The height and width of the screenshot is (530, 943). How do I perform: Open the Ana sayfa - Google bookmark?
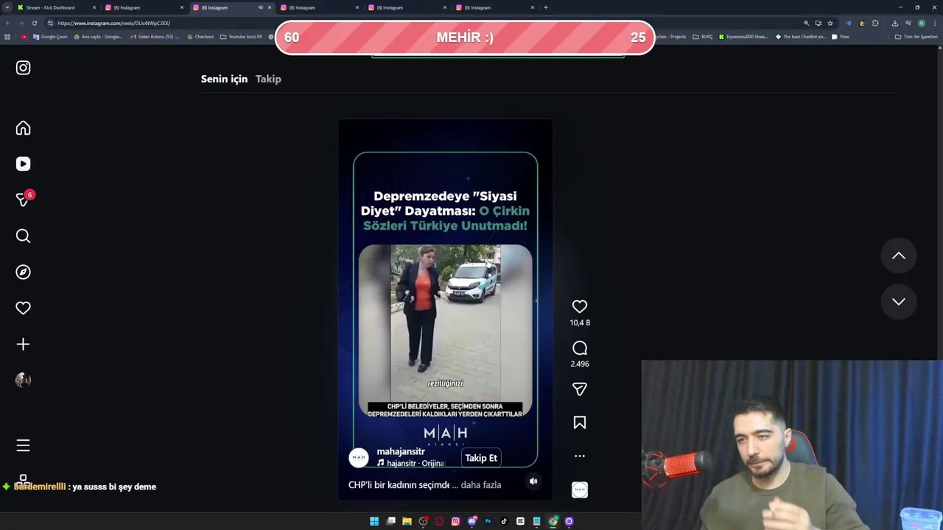pos(98,37)
